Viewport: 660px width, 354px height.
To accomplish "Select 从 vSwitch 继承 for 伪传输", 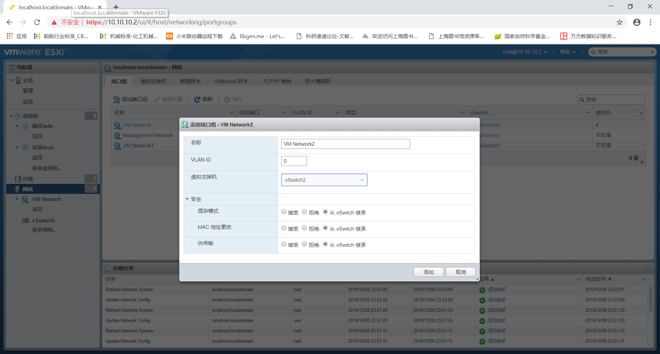I will click(325, 244).
